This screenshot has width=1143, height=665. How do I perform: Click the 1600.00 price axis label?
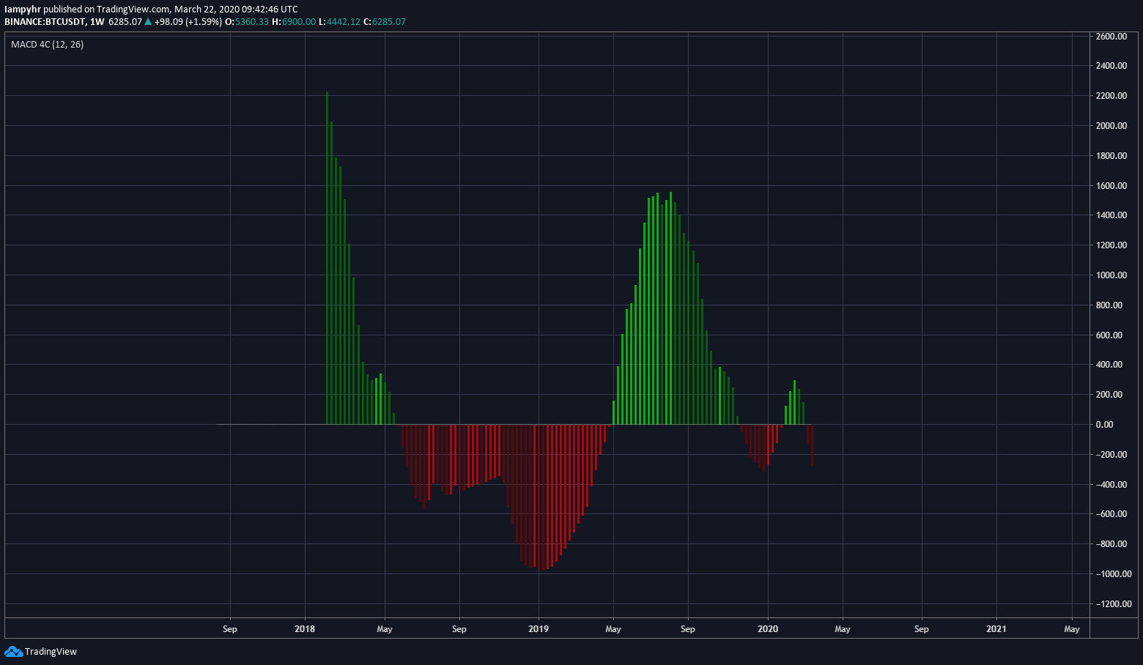(x=1111, y=185)
